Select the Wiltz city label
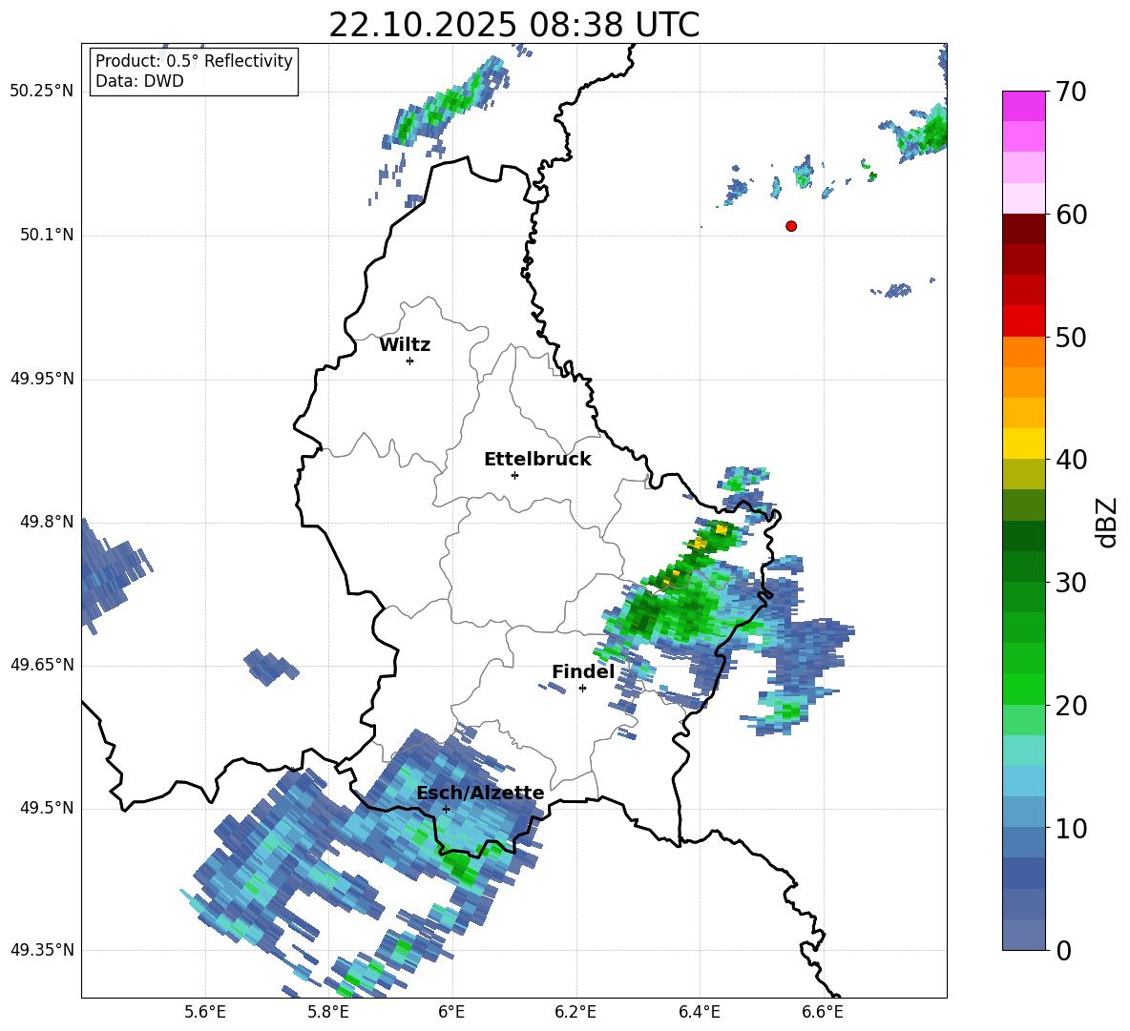This screenshot has height=1031, width=1130. pos(405,345)
